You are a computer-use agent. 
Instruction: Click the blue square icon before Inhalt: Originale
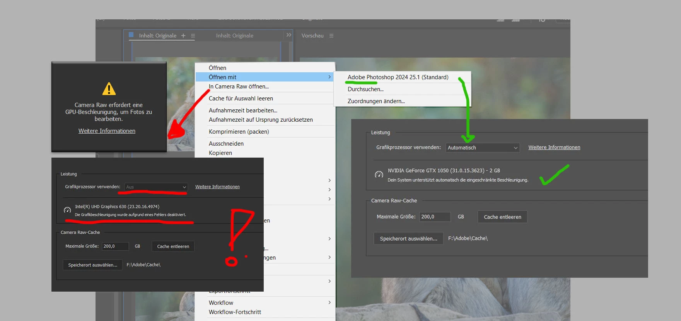(x=131, y=34)
